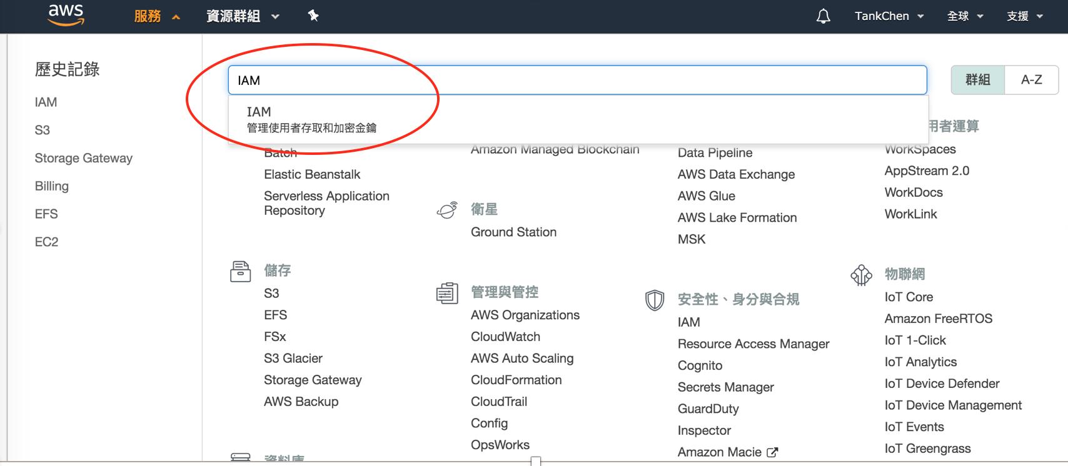
Task: Click the Security shield category icon
Action: coord(654,300)
